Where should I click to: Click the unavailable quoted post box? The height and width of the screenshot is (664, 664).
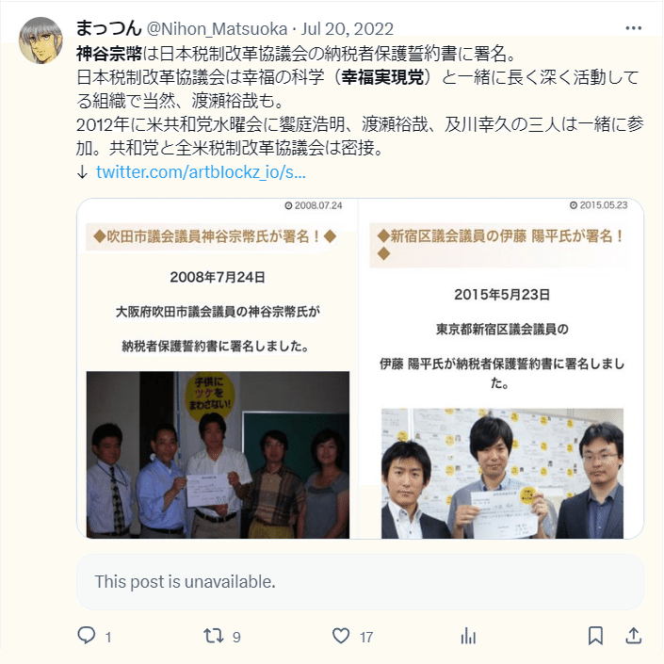360,582
